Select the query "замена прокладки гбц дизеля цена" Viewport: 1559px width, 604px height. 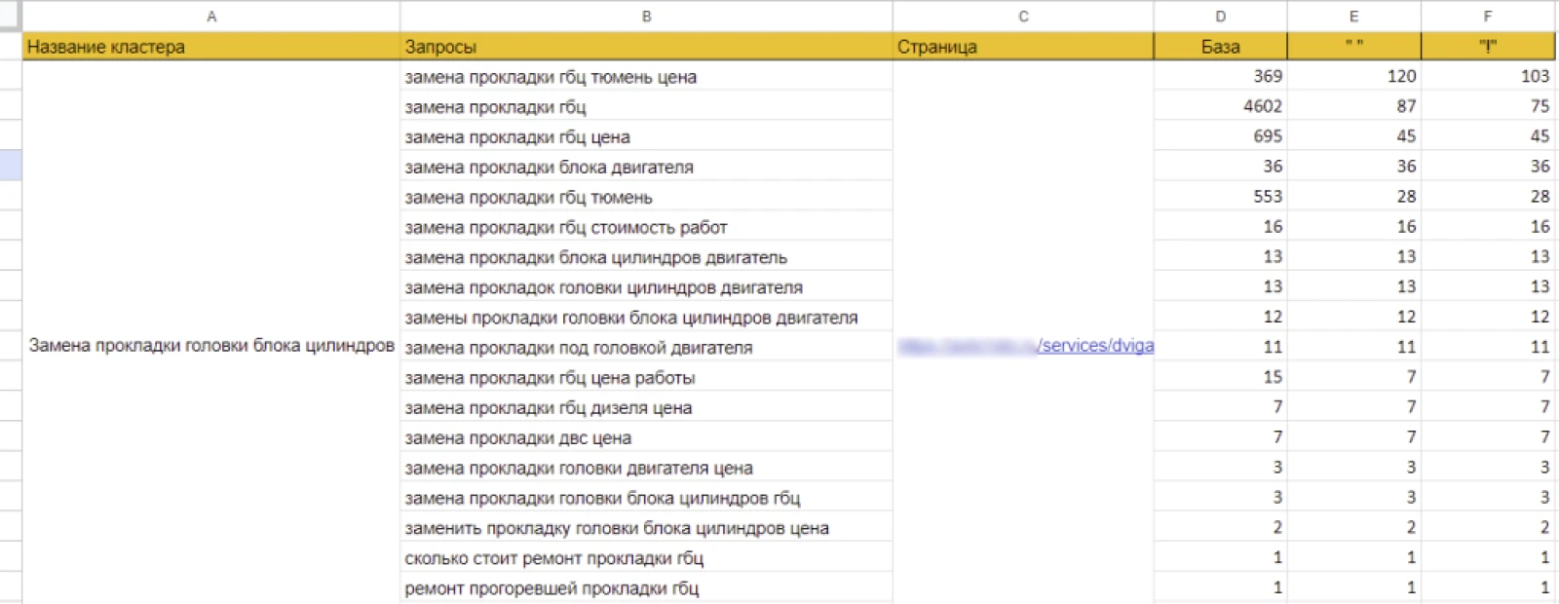coord(646,408)
